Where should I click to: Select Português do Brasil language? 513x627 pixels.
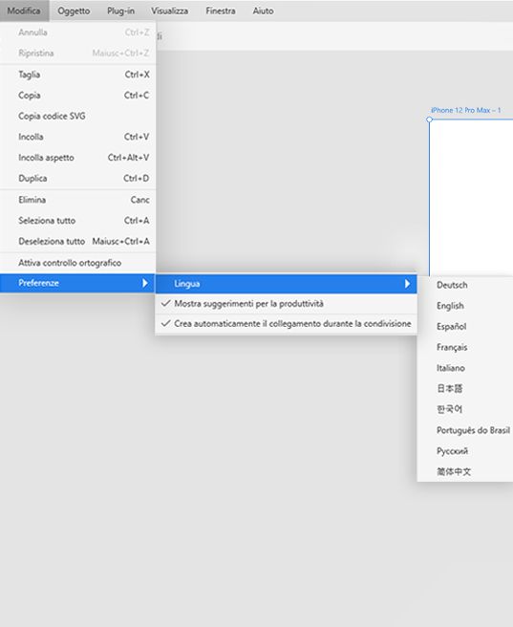coord(465,430)
